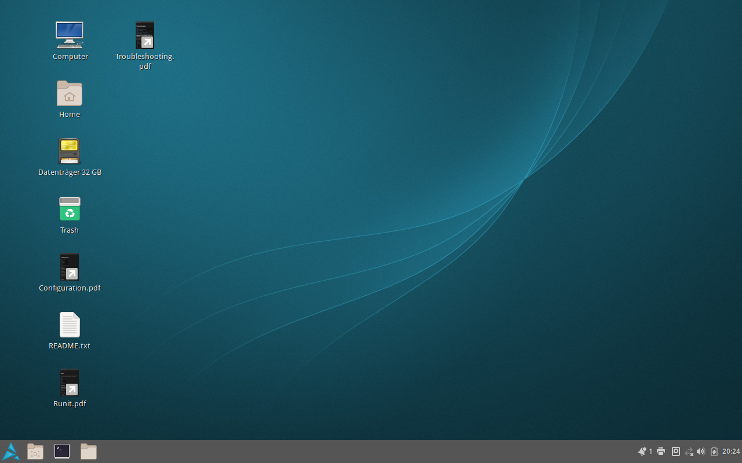
Task: Open the Artix application menu
Action: pyautogui.click(x=11, y=451)
